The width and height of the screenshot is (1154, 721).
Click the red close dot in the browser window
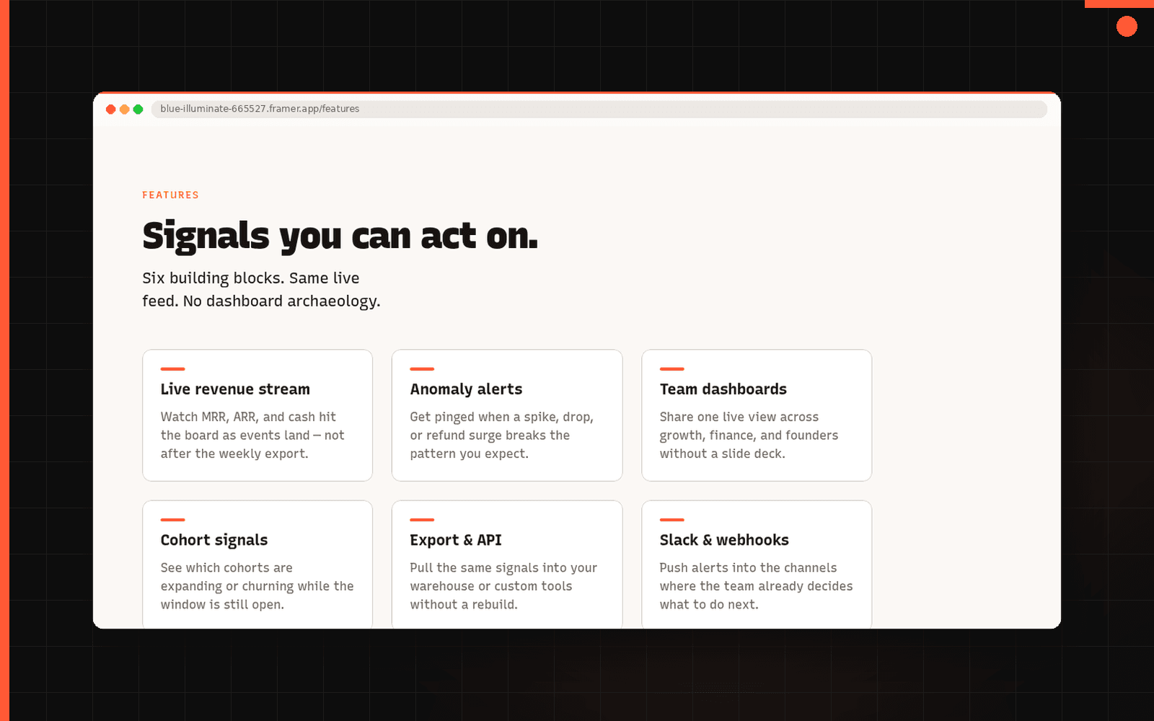(x=110, y=109)
